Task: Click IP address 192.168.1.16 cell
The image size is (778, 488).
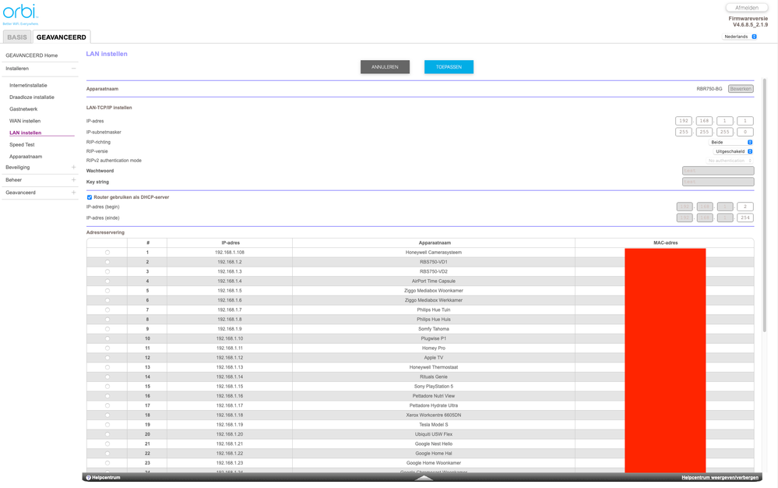Action: tap(229, 396)
